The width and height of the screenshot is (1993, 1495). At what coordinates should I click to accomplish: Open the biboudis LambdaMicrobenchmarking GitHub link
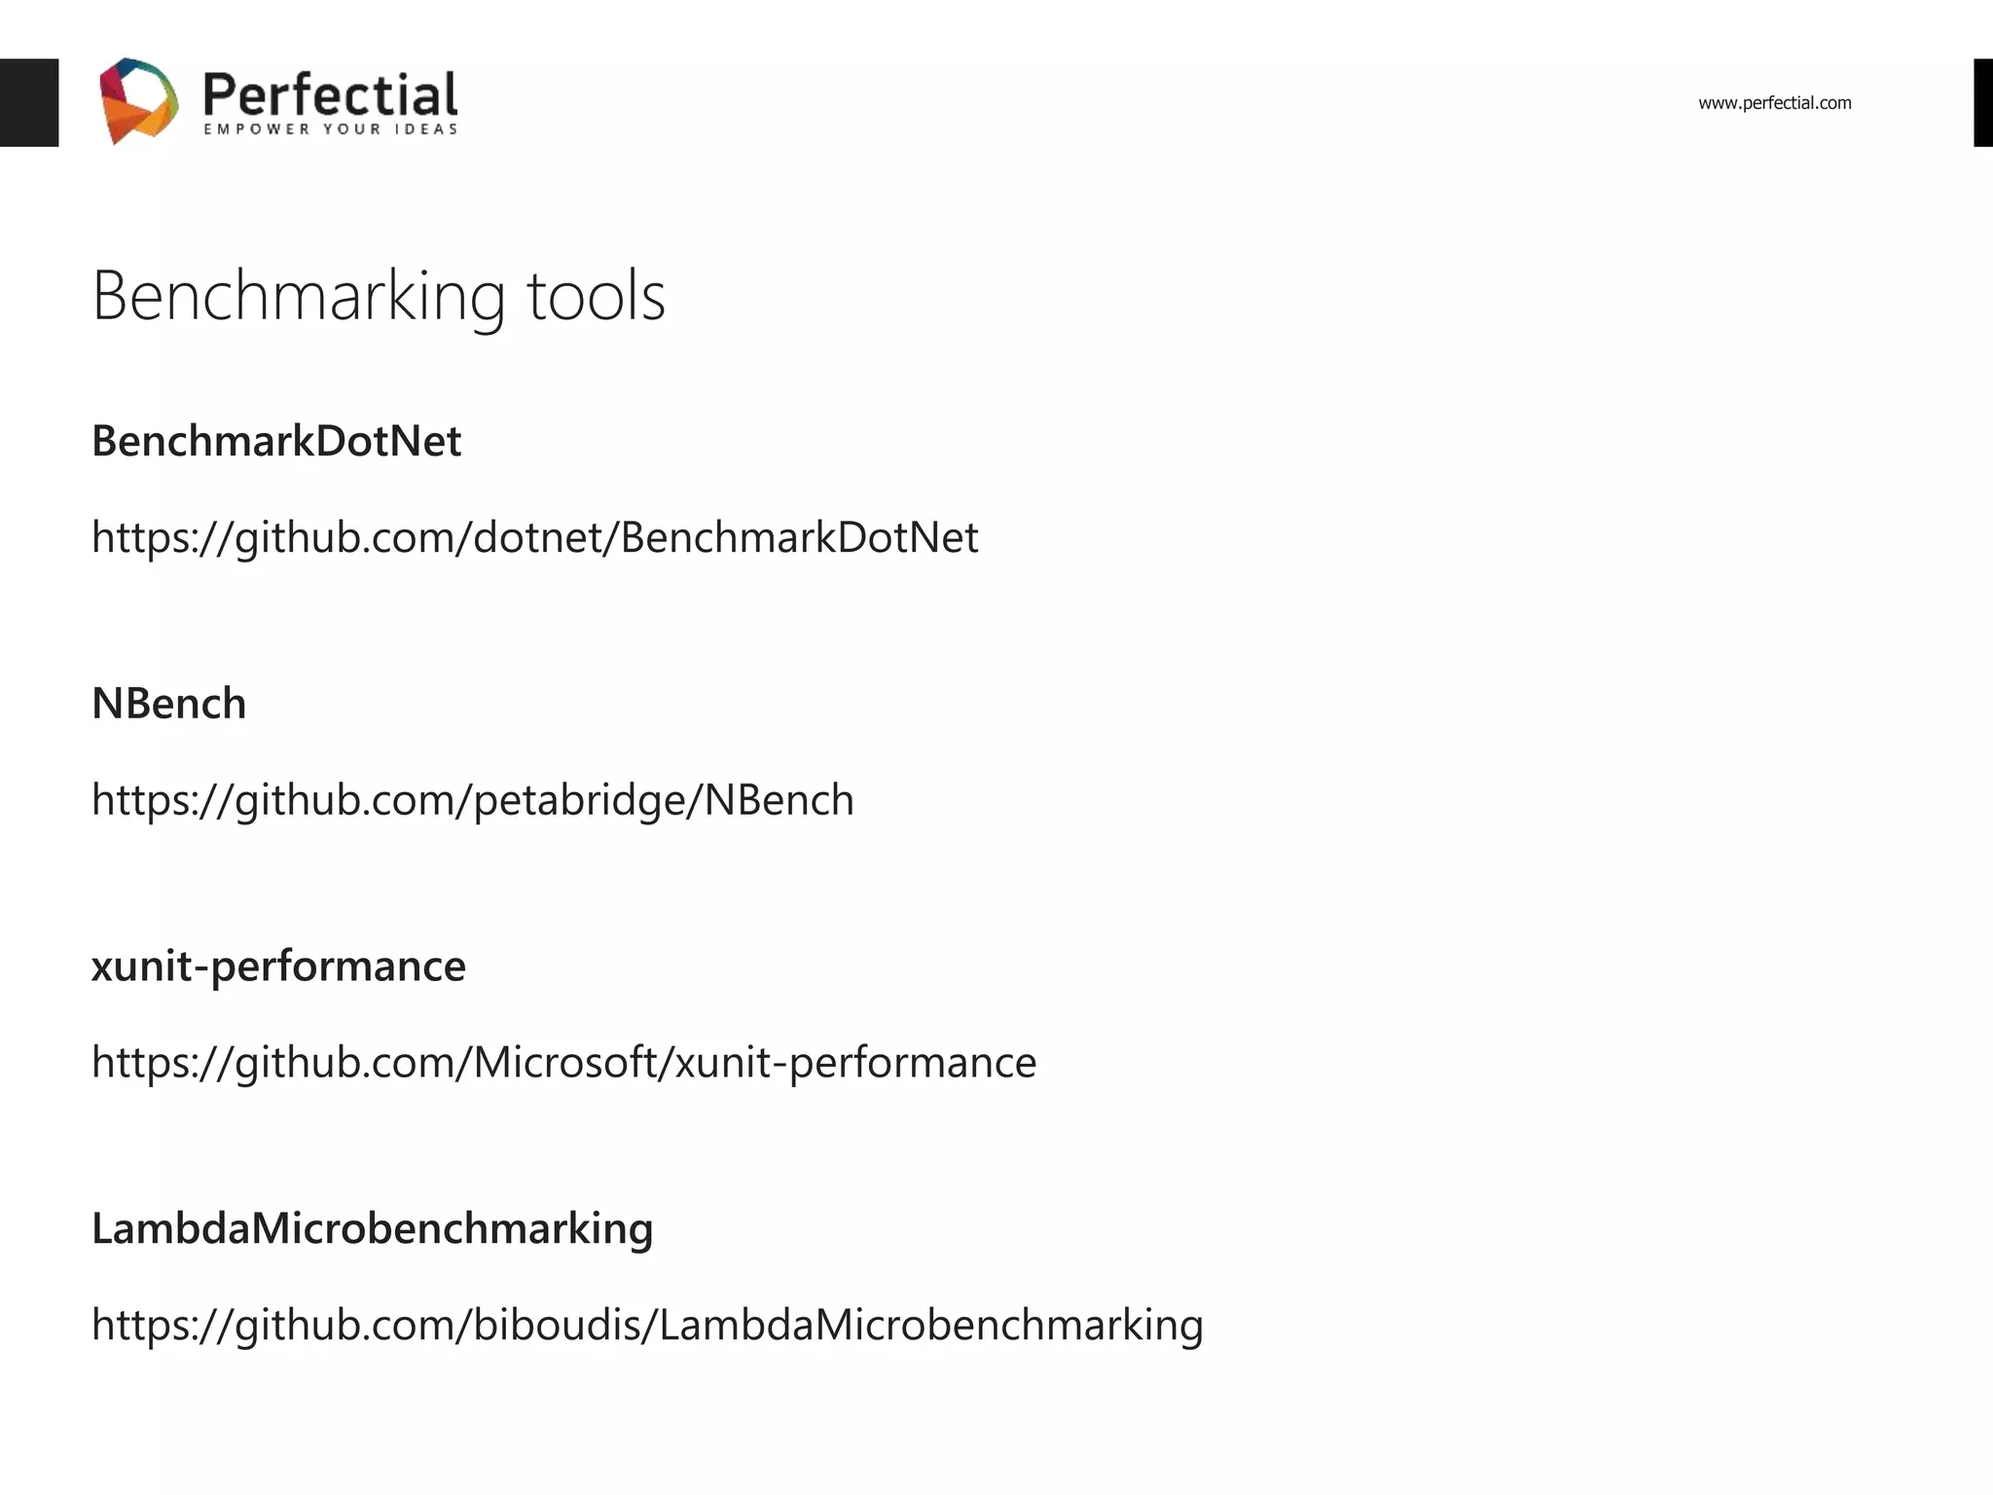click(647, 1326)
